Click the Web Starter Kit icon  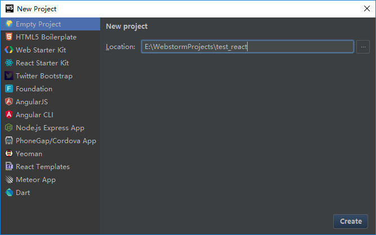9,50
